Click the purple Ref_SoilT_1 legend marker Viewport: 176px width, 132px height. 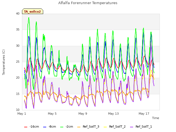[131, 127]
